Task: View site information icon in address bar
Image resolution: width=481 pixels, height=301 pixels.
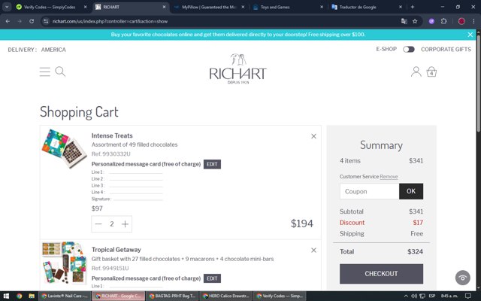Action: coord(46,21)
